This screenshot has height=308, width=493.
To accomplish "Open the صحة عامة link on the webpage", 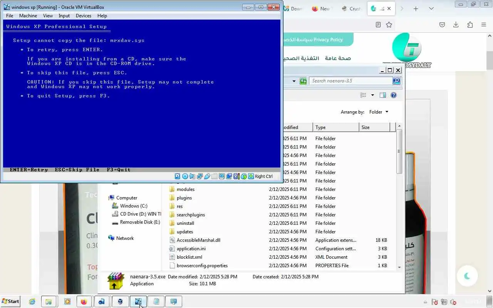I will pyautogui.click(x=338, y=58).
